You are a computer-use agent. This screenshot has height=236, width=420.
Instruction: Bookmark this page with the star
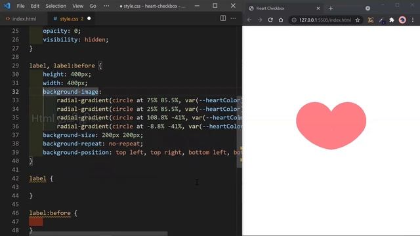point(358,20)
